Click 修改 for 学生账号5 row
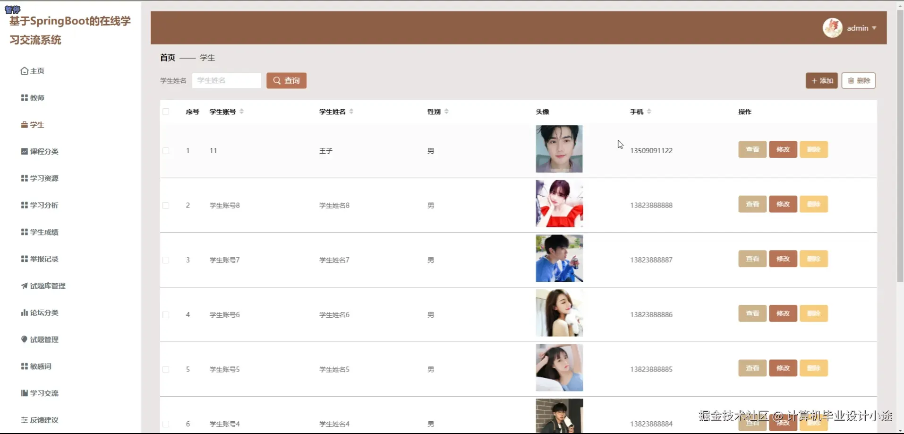The height and width of the screenshot is (434, 904). pyautogui.click(x=783, y=368)
